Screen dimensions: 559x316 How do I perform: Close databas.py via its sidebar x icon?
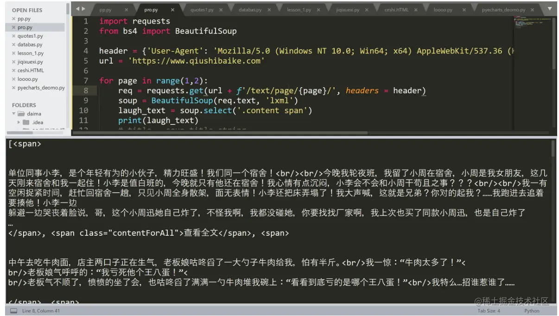tap(13, 45)
